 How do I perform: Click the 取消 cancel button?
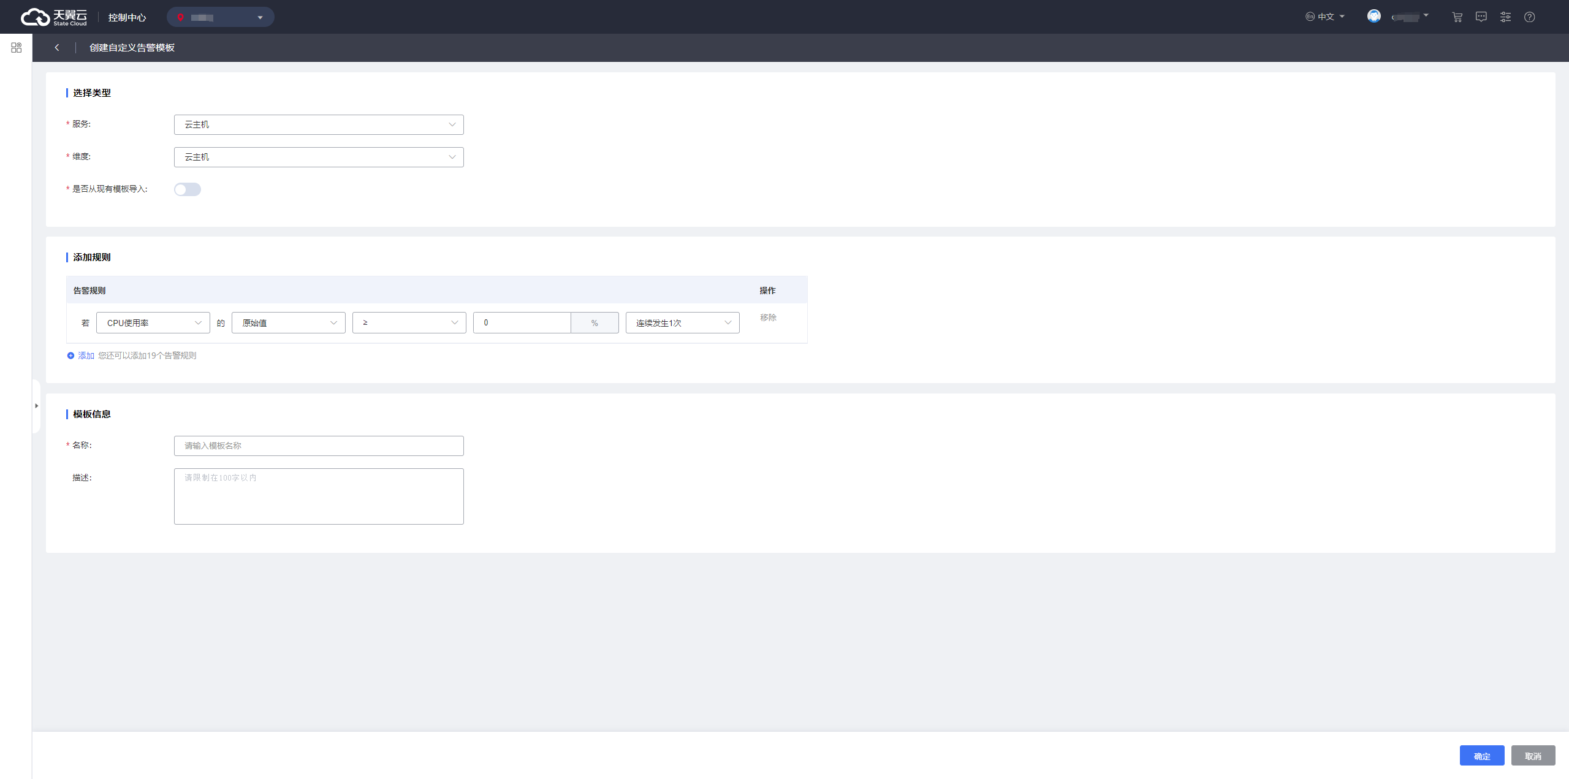click(1533, 756)
